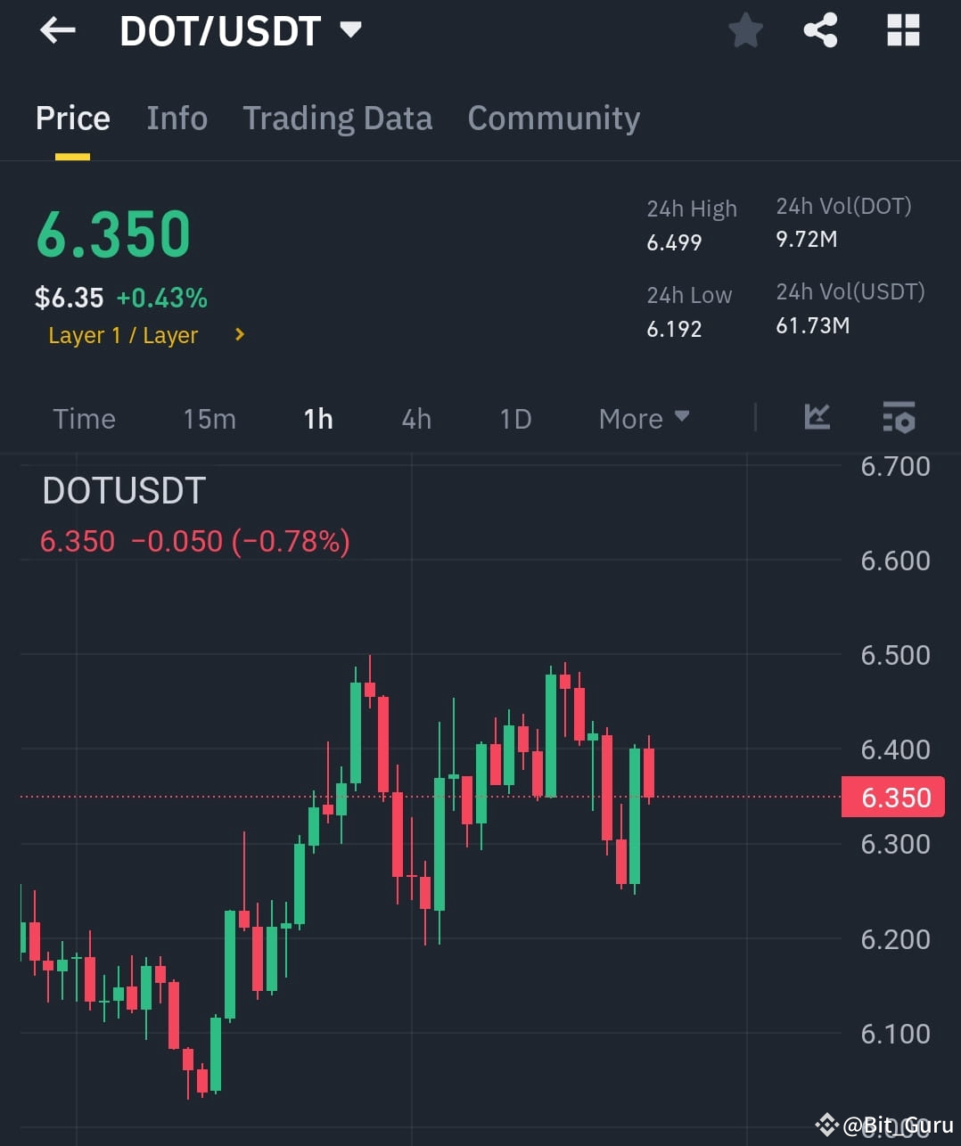This screenshot has width=961, height=1146.
Task: Switch chart to 15m interval
Action: click(x=209, y=418)
